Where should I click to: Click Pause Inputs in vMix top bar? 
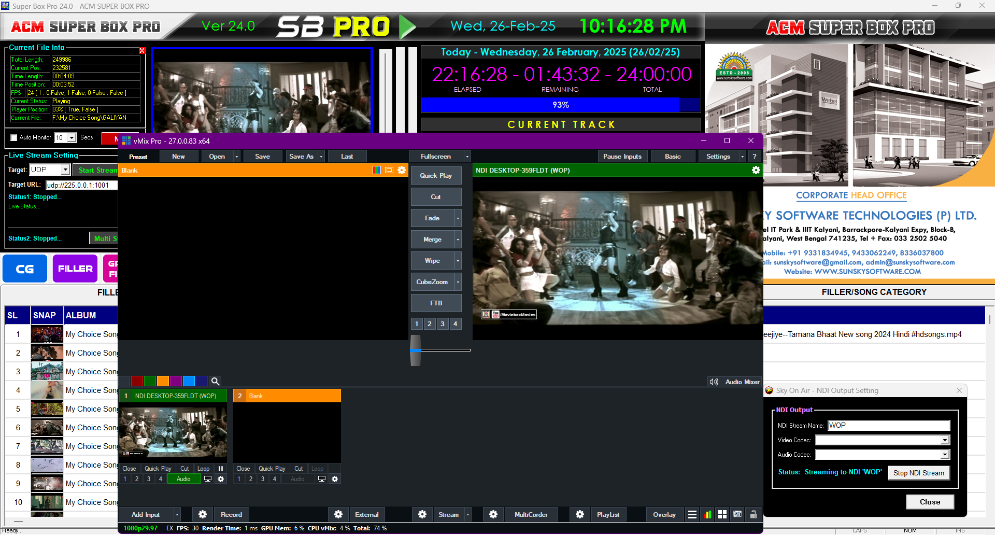click(622, 157)
